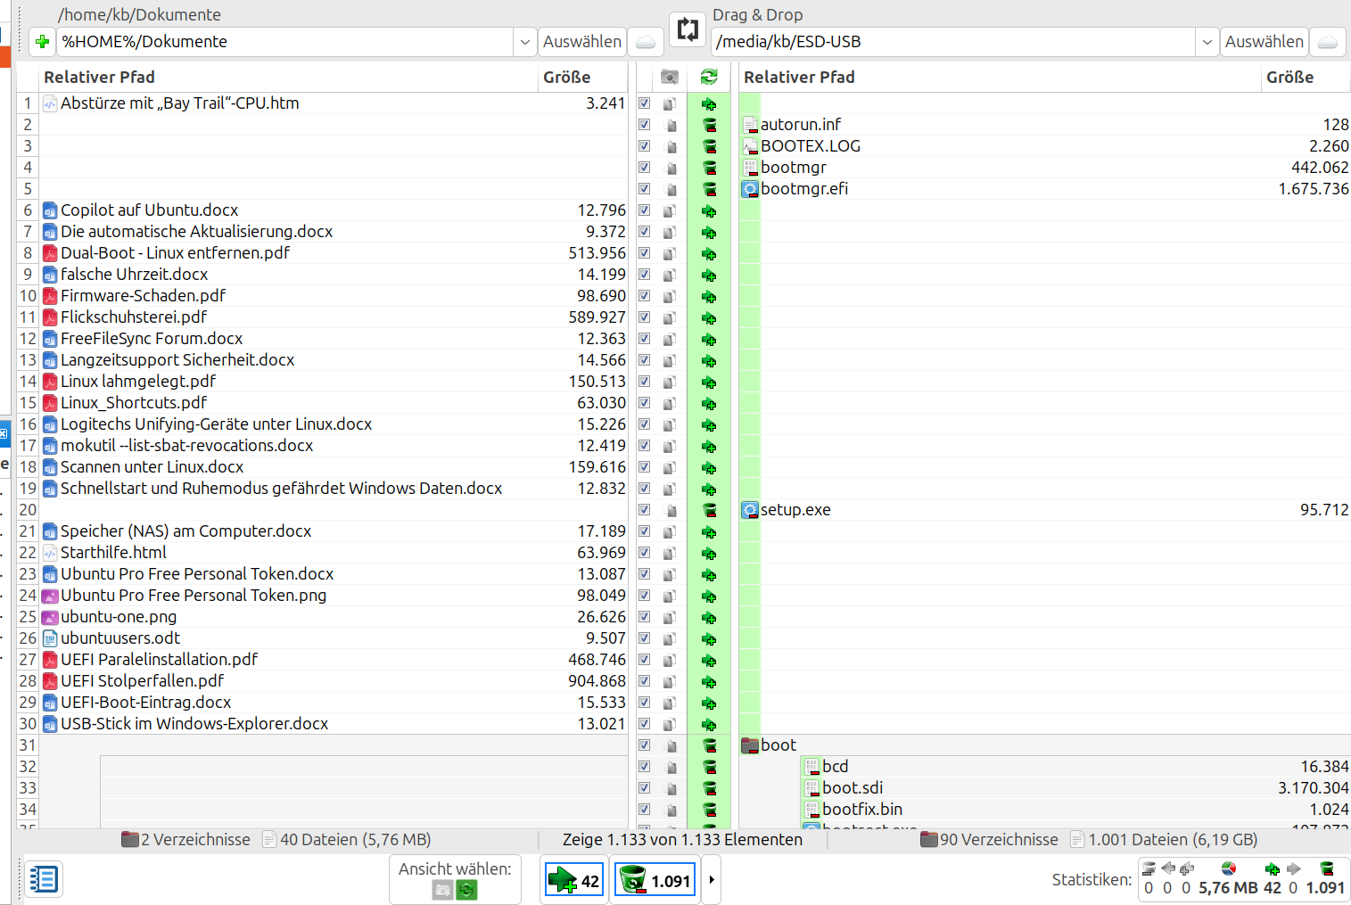Uncheck checkbox for boot folder row
Image resolution: width=1351 pixels, height=905 pixels.
(644, 745)
